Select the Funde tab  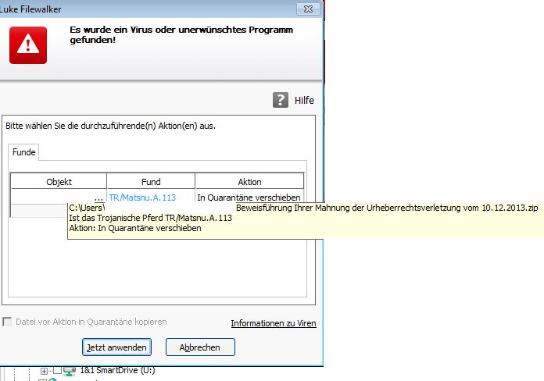pyautogui.click(x=23, y=152)
